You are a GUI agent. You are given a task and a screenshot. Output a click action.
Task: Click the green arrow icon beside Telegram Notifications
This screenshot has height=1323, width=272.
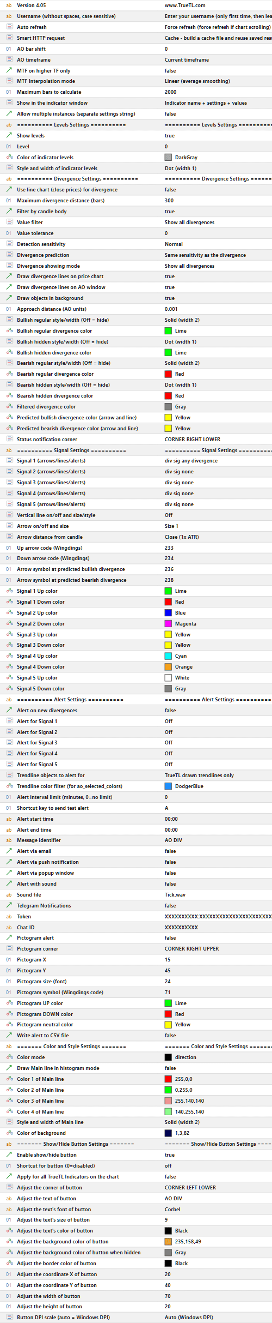[9, 906]
